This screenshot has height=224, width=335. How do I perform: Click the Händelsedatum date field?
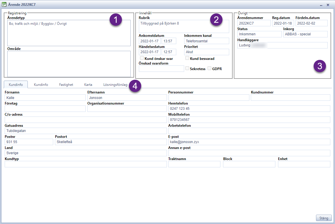pyautogui.click(x=150, y=52)
